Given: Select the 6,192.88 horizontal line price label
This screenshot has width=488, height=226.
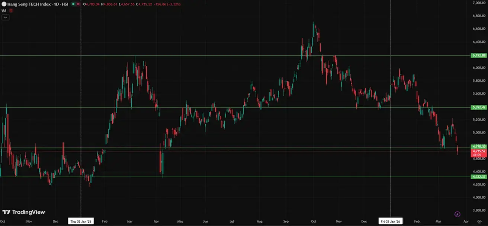Looking at the screenshot, I should (479, 56).
